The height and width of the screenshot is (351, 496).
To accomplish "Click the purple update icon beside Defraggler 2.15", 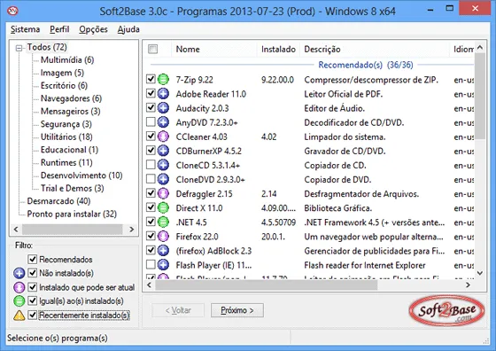I will 163,193.
